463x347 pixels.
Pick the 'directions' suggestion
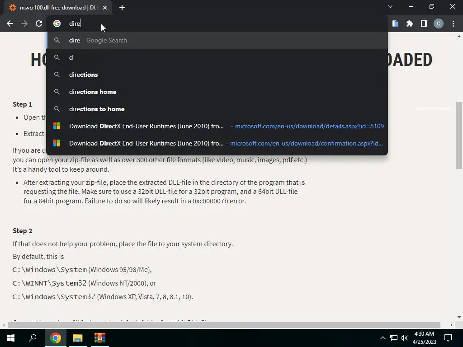217,75
